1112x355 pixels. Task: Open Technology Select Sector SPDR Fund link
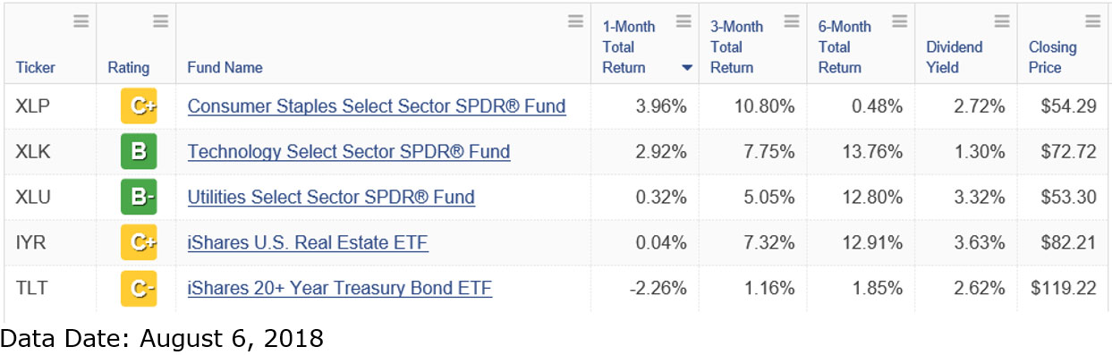pos(349,151)
